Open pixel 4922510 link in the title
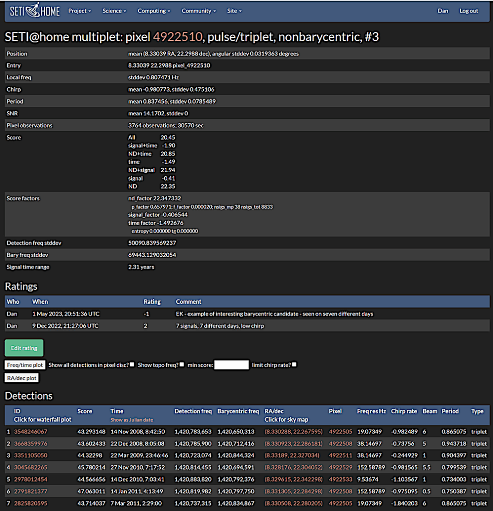 pos(178,37)
